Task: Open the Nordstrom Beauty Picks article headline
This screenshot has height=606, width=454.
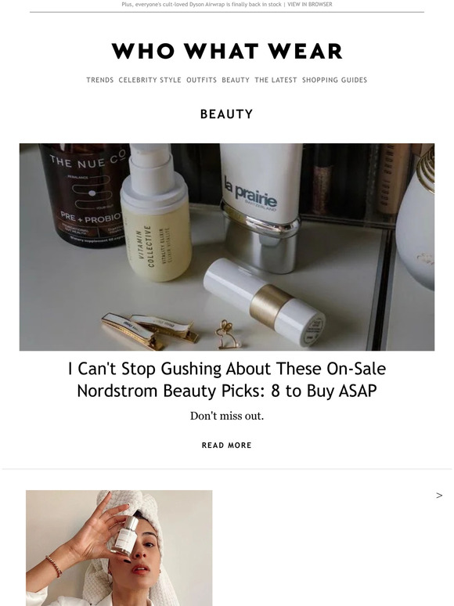Action: (227, 380)
